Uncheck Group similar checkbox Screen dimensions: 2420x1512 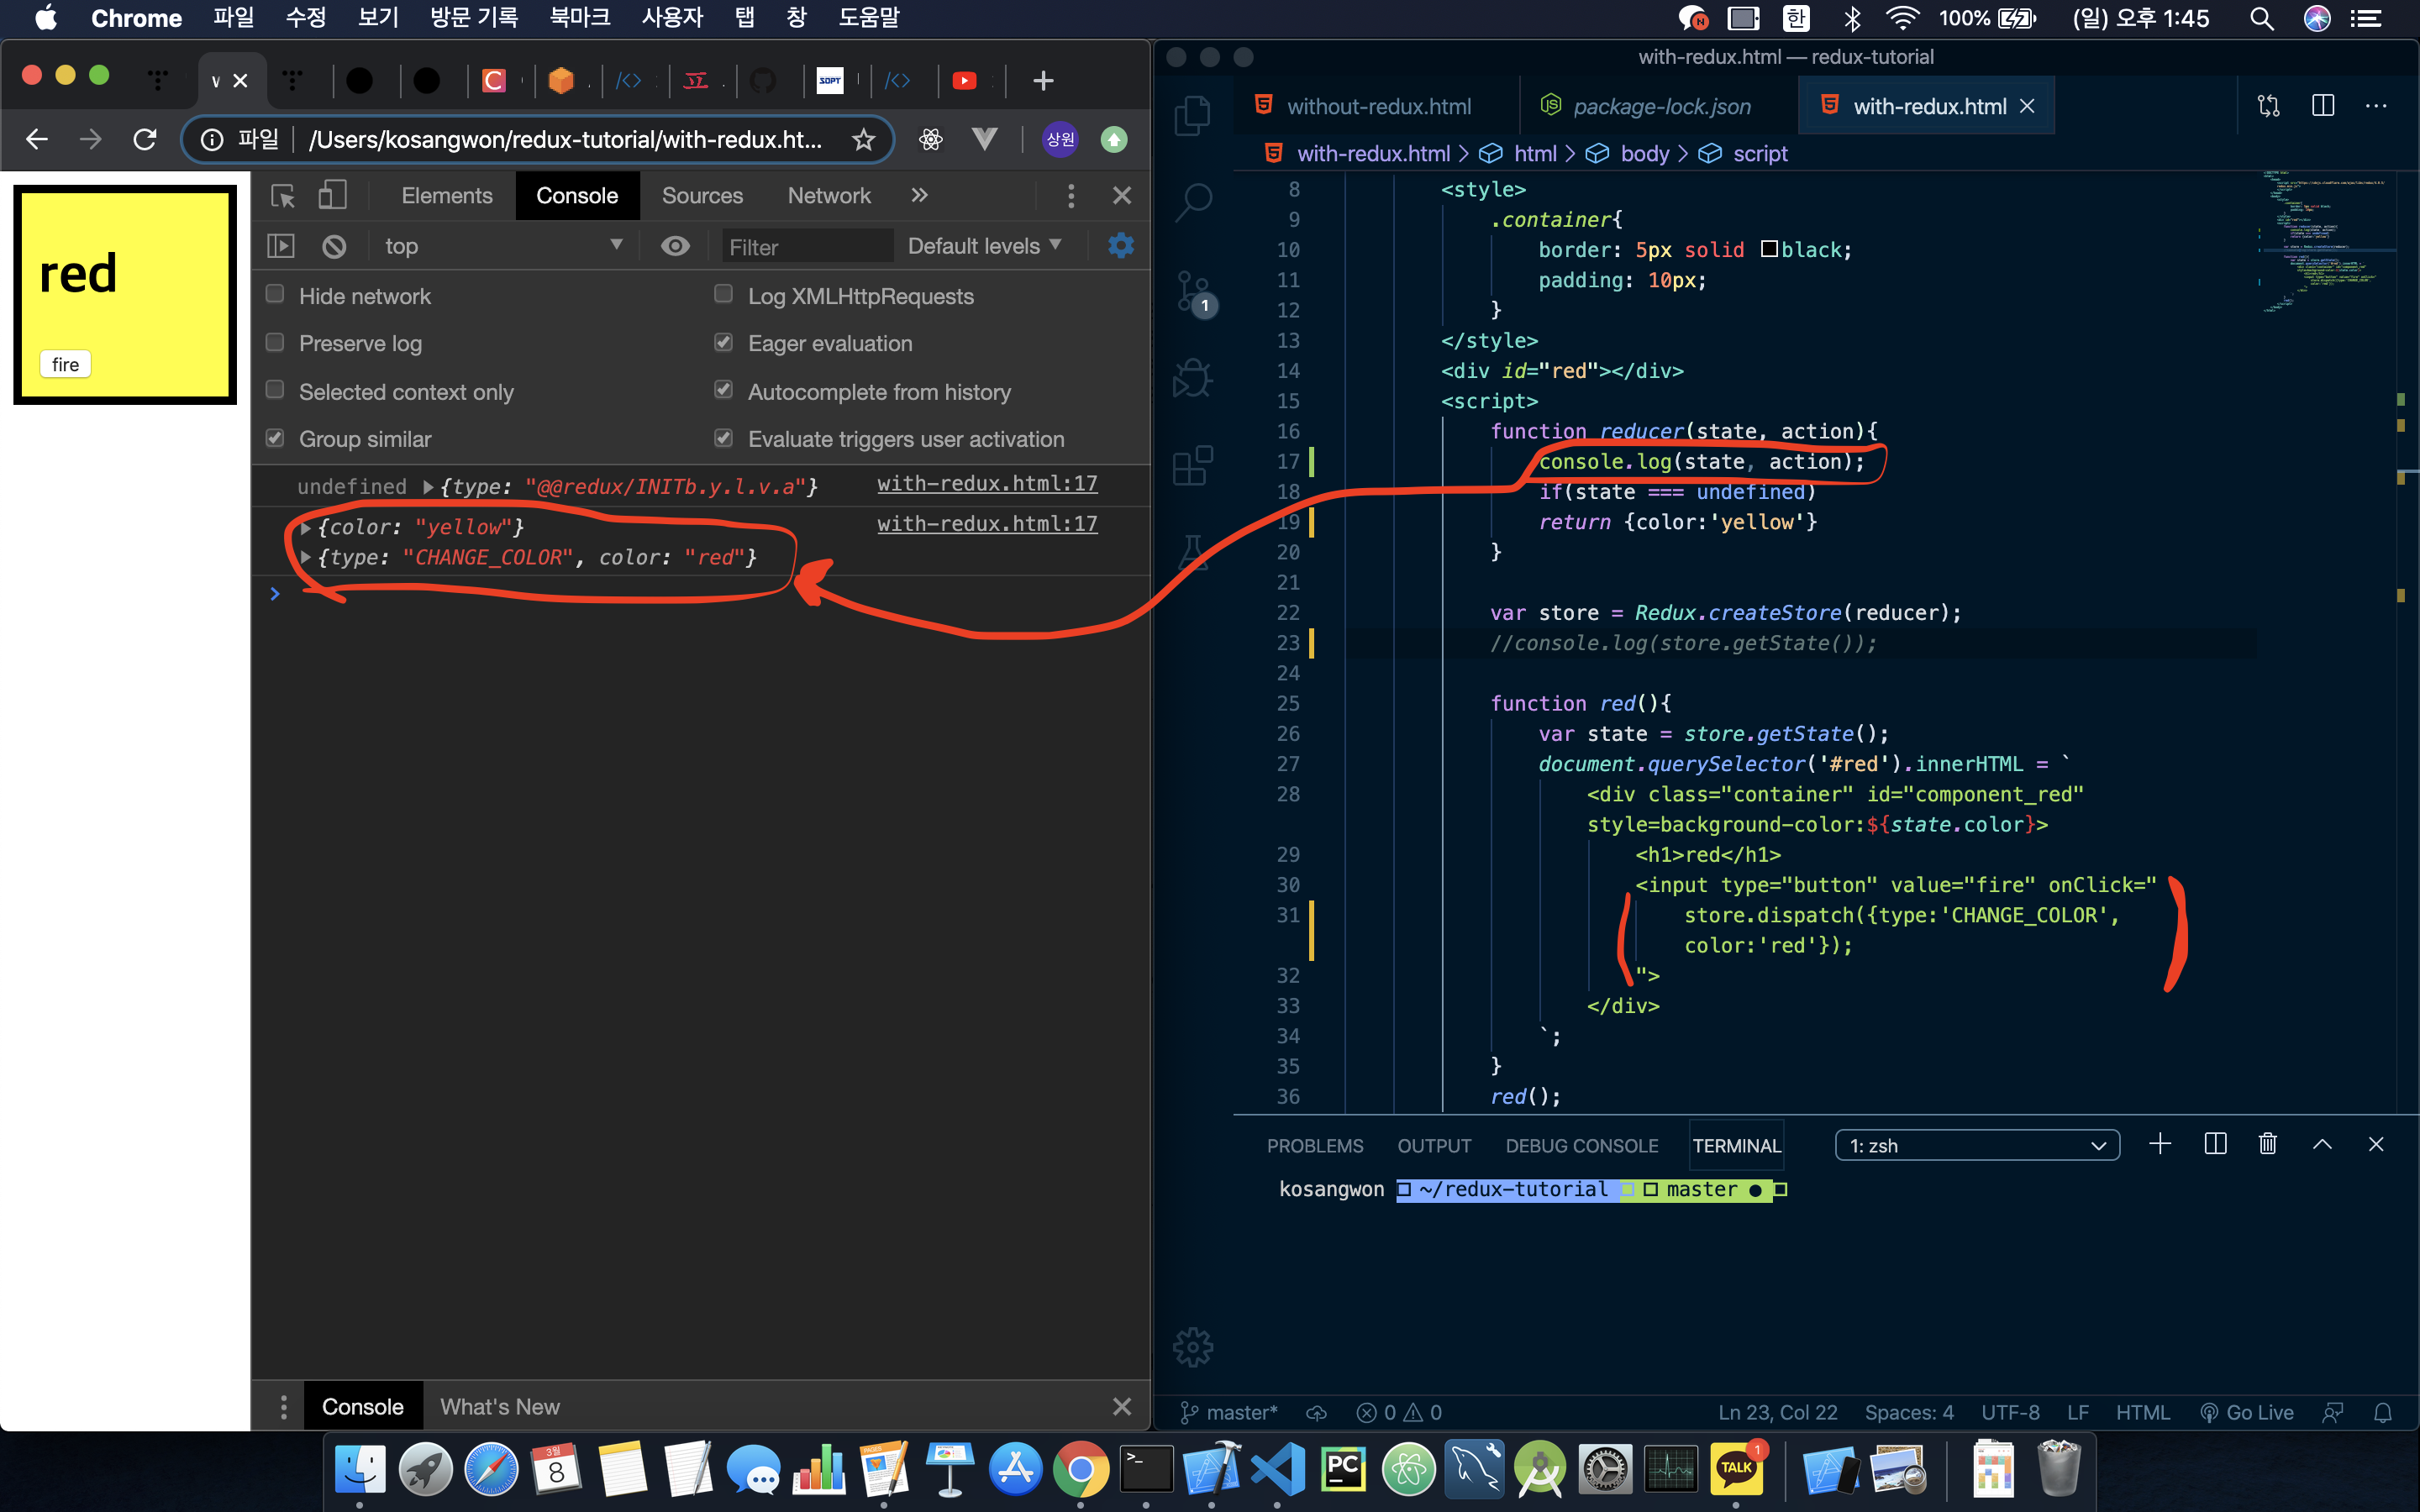pyautogui.click(x=275, y=438)
